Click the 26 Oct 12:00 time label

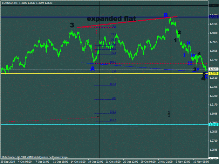coord(131,162)
